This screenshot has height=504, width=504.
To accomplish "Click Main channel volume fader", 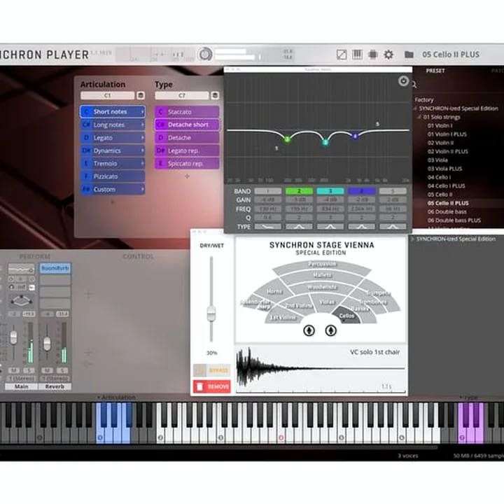I will (x=13, y=337).
